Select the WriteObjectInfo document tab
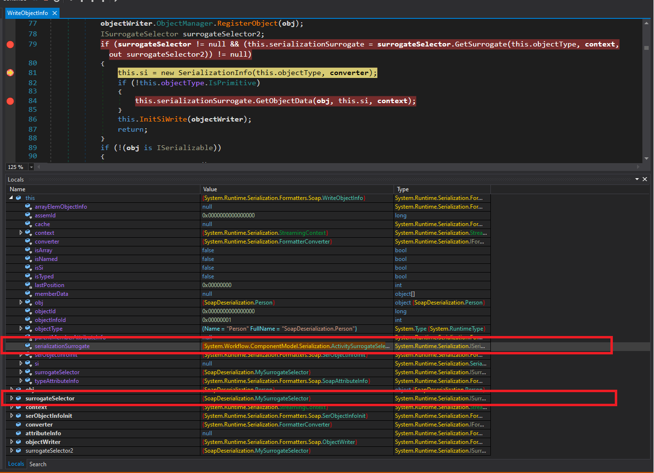 [x=28, y=13]
